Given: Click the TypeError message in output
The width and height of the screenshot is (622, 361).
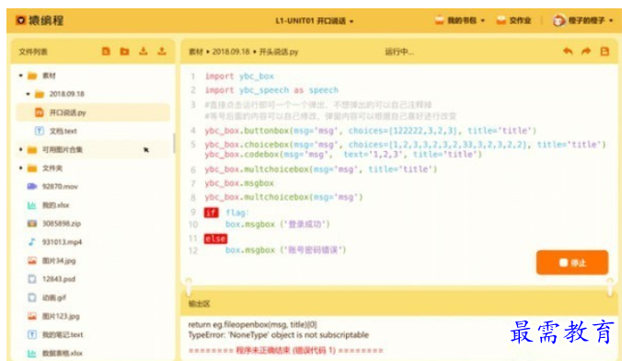Looking at the screenshot, I should pyautogui.click(x=279, y=335).
